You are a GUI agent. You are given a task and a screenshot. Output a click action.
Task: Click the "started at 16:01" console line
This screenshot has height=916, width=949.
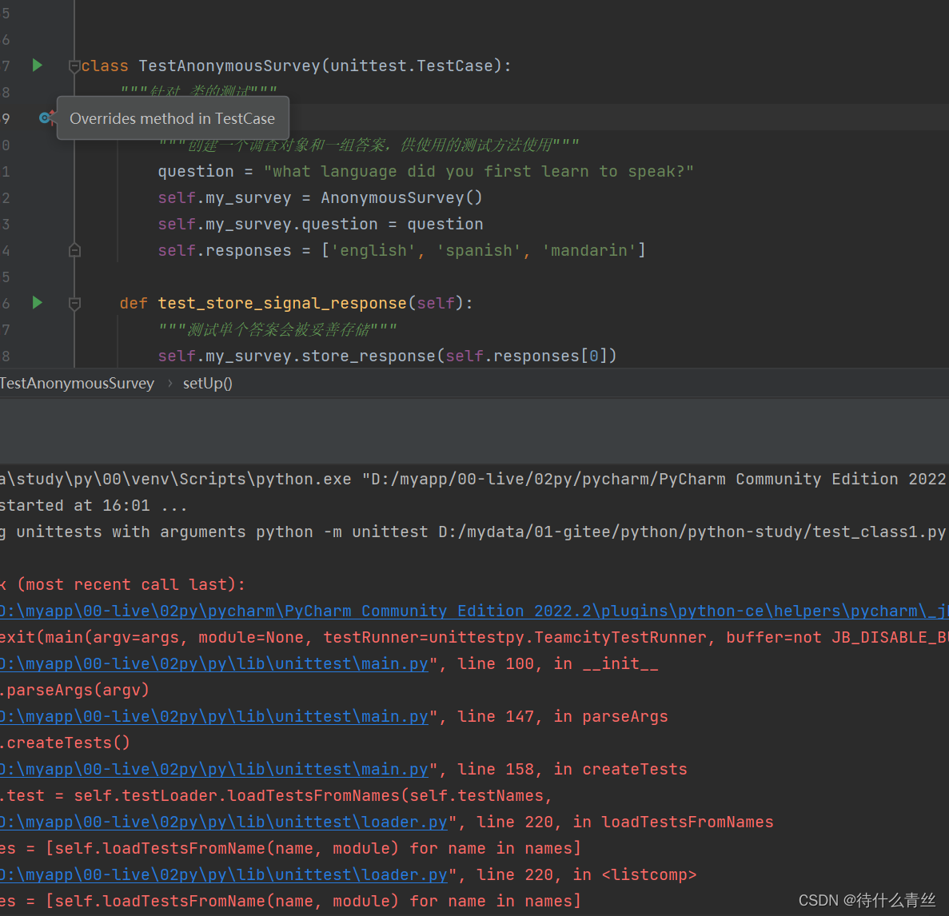click(x=94, y=506)
